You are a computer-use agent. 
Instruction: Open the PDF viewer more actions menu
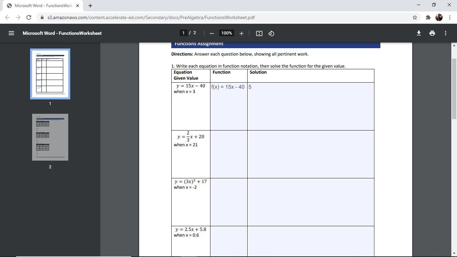[446, 33]
